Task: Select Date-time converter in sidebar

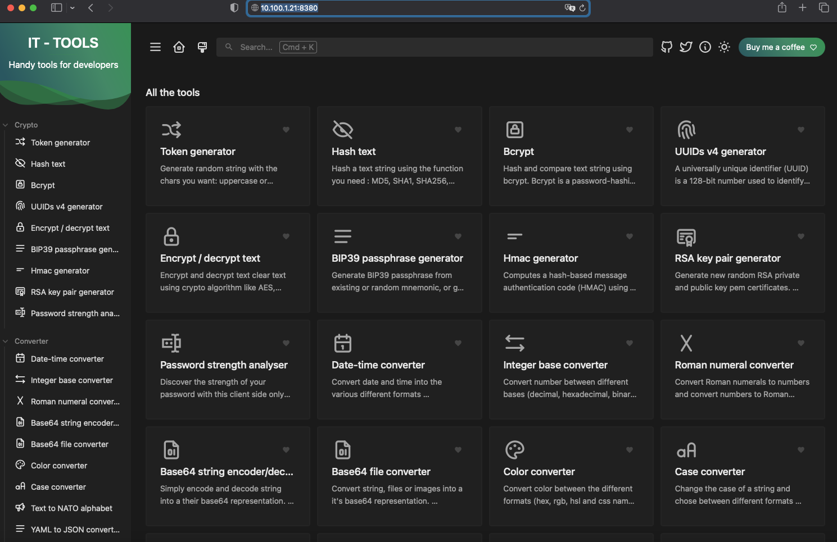Action: pyautogui.click(x=67, y=359)
